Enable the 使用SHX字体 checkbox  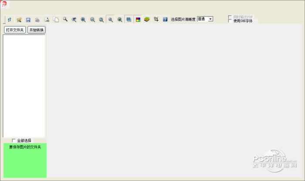(230, 21)
